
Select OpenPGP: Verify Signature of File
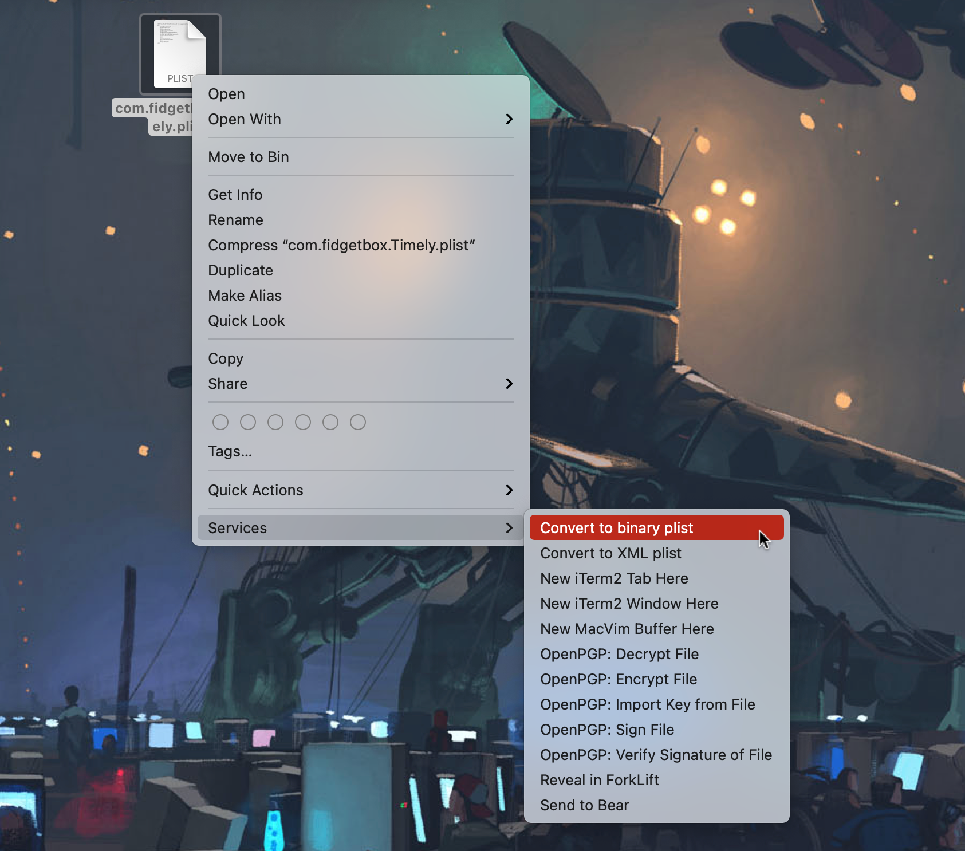click(x=656, y=754)
